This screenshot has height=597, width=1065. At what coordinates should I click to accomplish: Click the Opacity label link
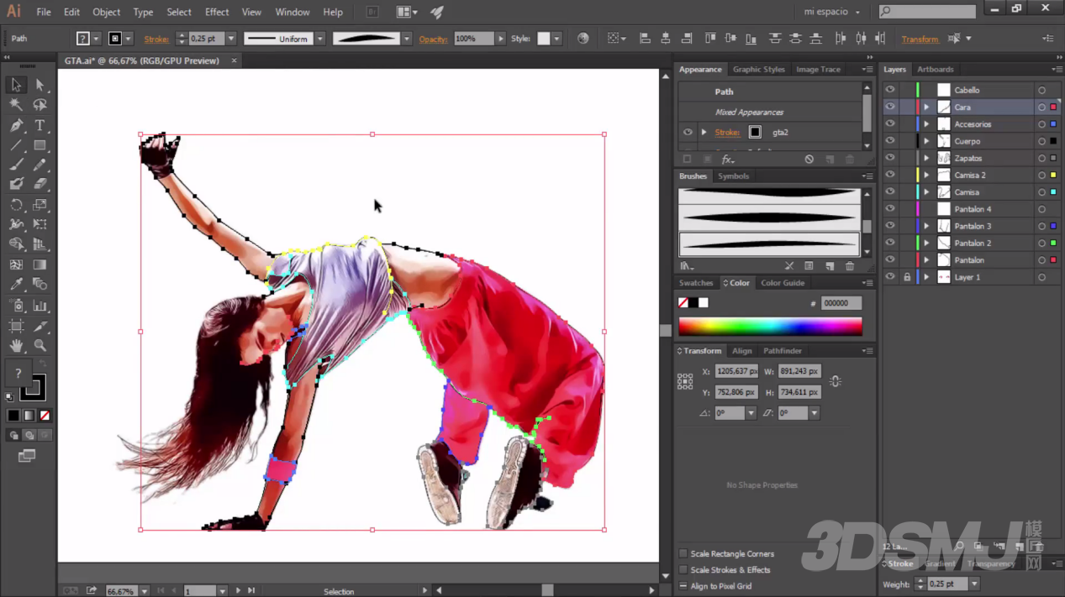pyautogui.click(x=434, y=39)
